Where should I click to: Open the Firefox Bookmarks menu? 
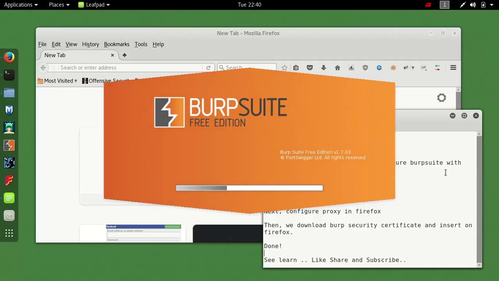[x=117, y=44]
